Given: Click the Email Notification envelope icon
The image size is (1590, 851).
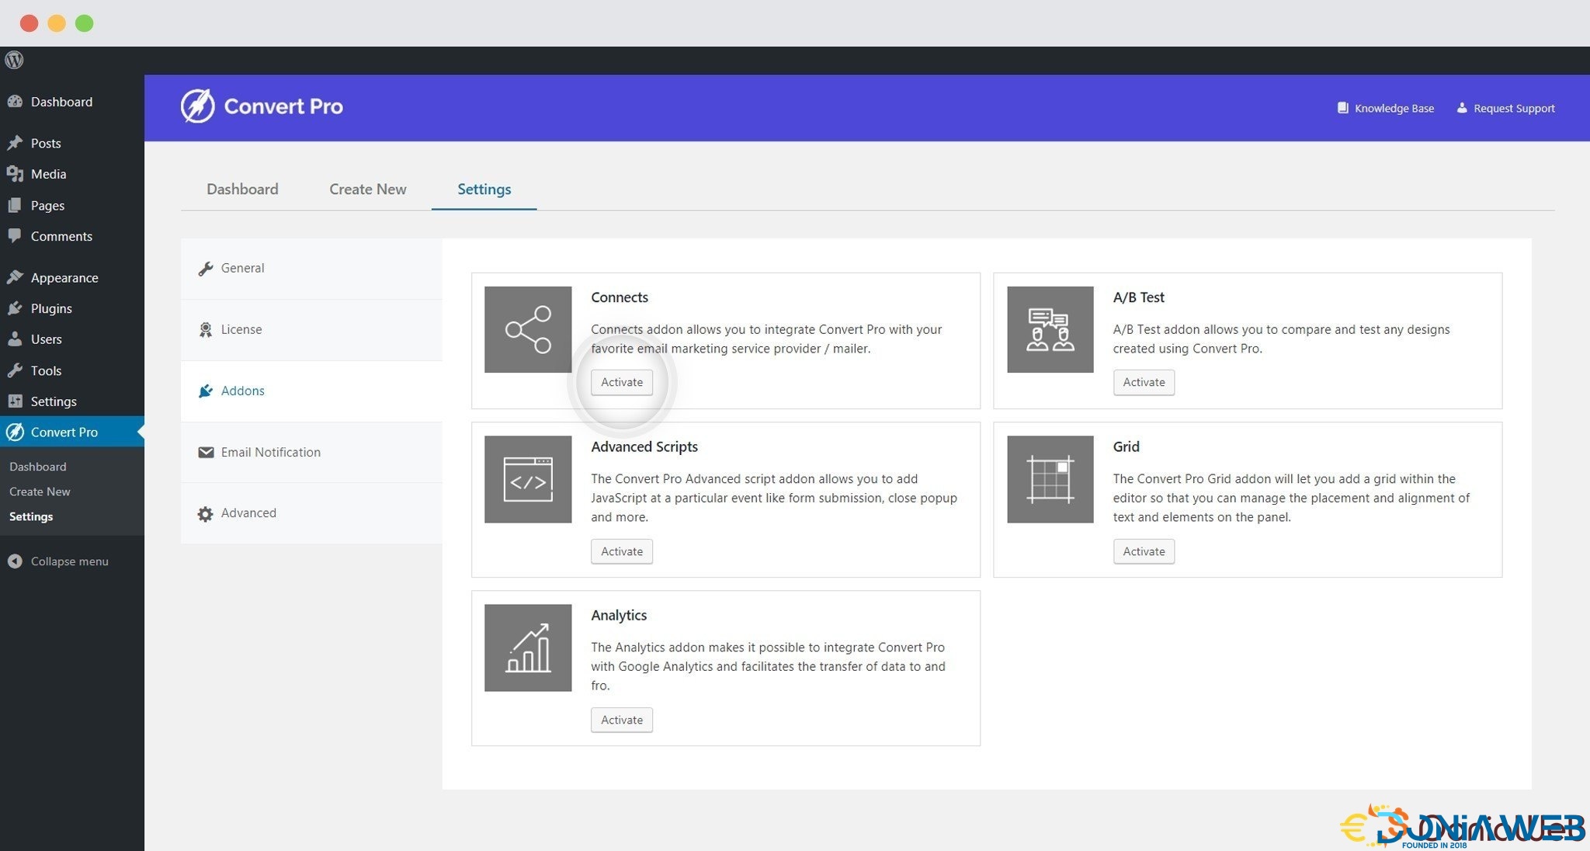Looking at the screenshot, I should point(206,452).
